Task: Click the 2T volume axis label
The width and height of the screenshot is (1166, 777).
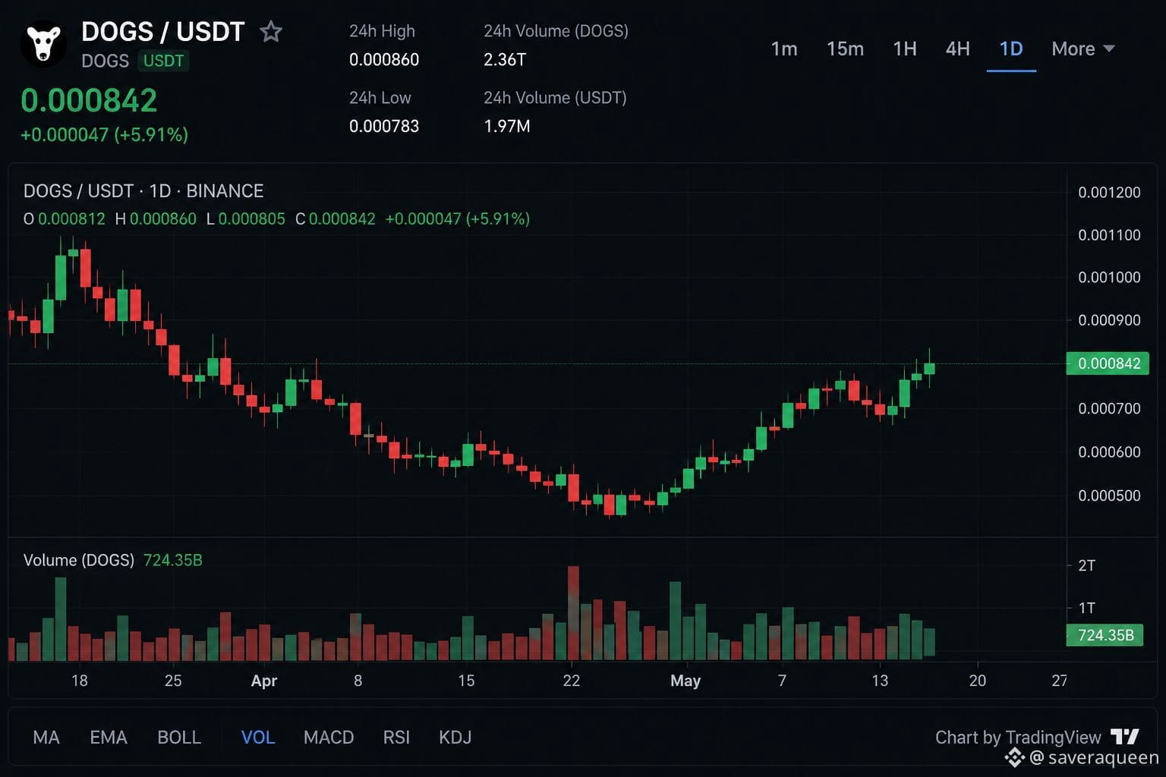Action: point(1086,565)
